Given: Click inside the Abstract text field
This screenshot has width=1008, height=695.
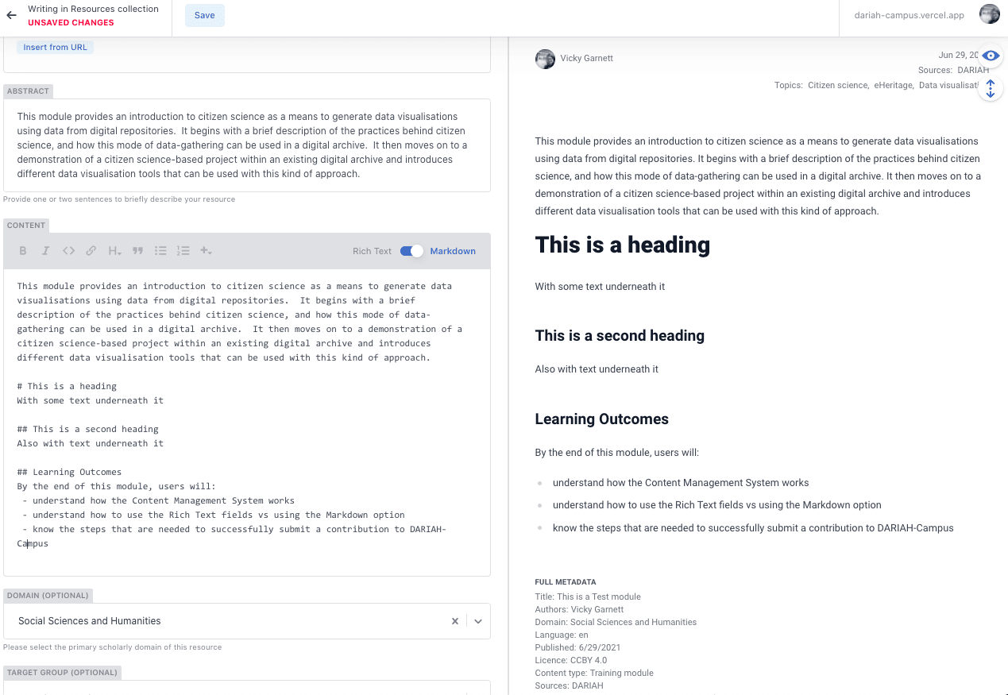Looking at the screenshot, I should 246,145.
